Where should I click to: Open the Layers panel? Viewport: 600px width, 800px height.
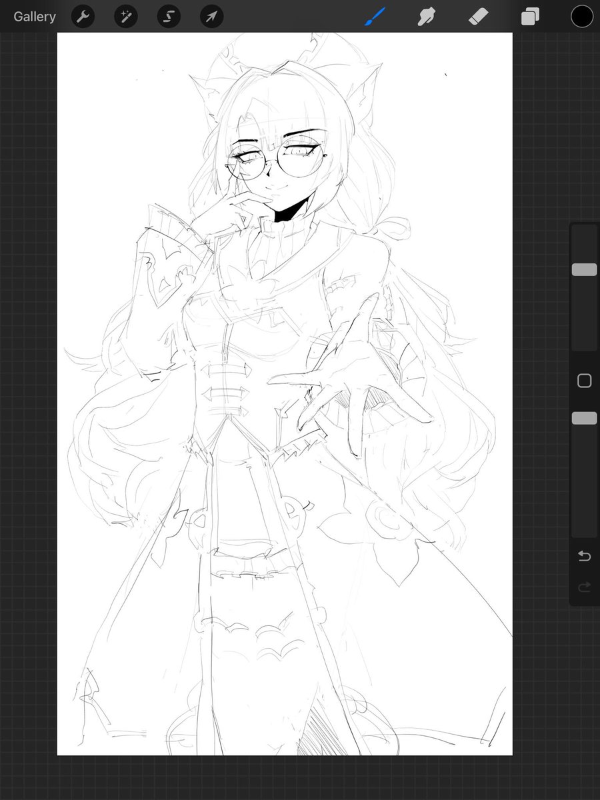530,17
